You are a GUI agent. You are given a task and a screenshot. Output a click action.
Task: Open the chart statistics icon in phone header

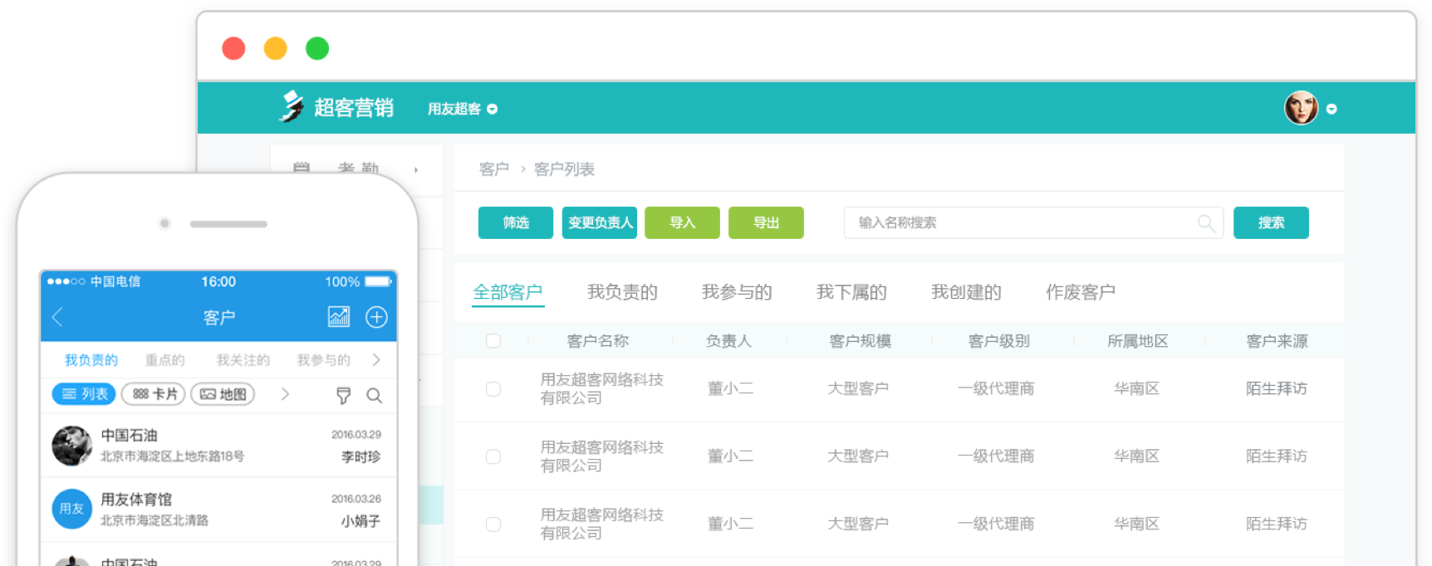(339, 317)
